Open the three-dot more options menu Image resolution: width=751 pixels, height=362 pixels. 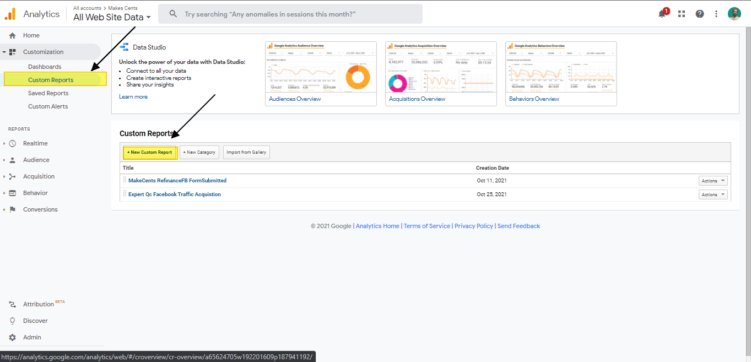coord(716,14)
